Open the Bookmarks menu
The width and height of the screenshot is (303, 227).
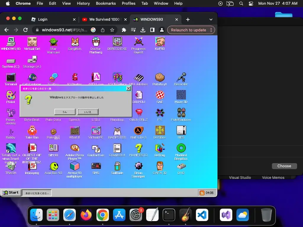click(x=106, y=3)
